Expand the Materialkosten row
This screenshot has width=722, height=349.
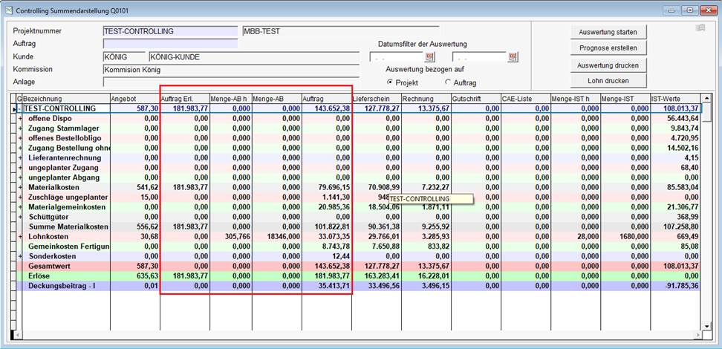[20, 186]
